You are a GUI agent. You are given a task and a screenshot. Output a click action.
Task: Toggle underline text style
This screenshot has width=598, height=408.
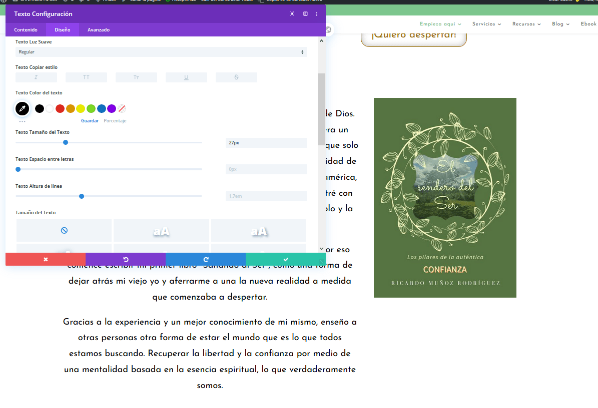pyautogui.click(x=186, y=77)
